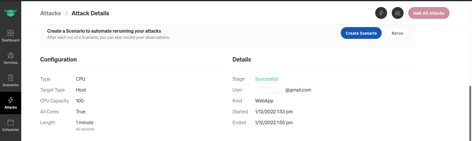Select the Attack Details breadcrumb title
The image size is (472, 141).
click(90, 13)
